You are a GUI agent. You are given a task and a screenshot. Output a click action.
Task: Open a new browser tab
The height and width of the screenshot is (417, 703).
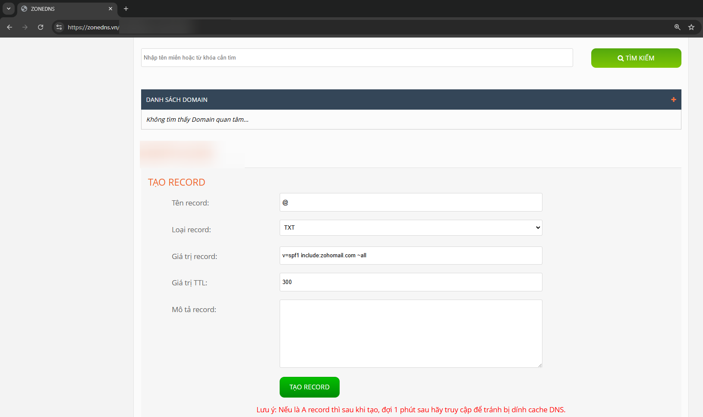[126, 9]
